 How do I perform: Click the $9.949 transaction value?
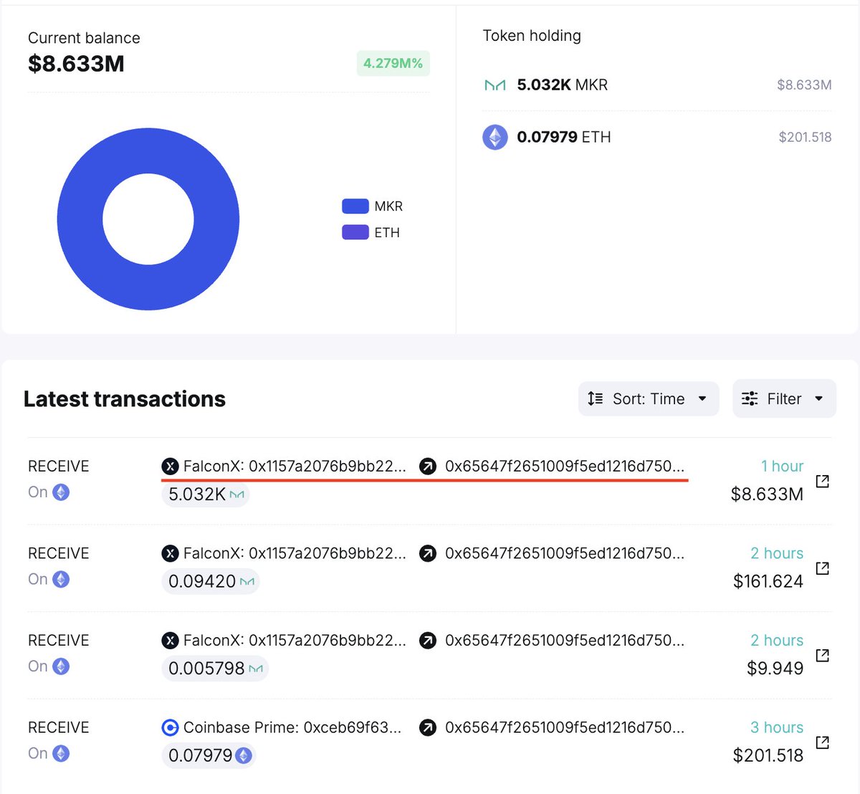tap(775, 669)
